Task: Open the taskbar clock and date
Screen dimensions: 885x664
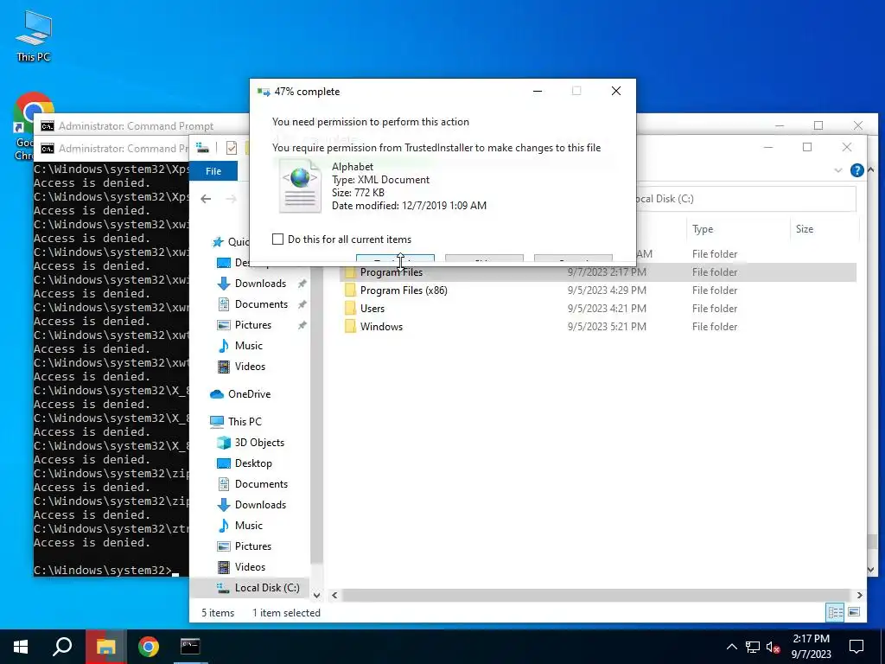Action: [811, 647]
